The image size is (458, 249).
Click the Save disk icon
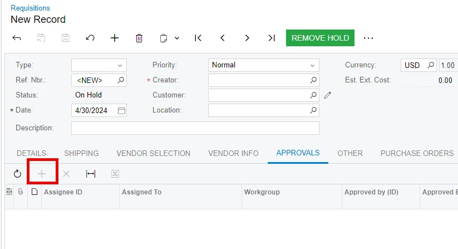coord(66,38)
